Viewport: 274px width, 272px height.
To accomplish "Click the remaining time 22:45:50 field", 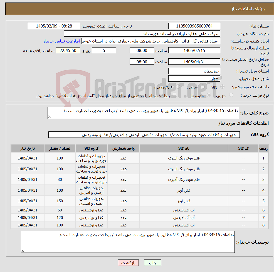I will tap(68, 51).
